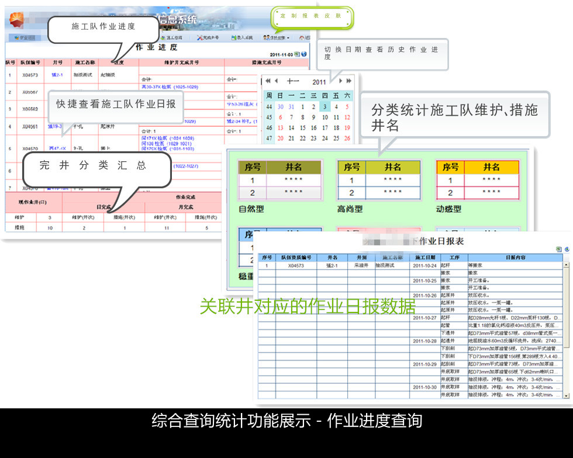This screenshot has width=573, height=458.
Task: Go to the previous year in the calendar
Action: tap(268, 81)
